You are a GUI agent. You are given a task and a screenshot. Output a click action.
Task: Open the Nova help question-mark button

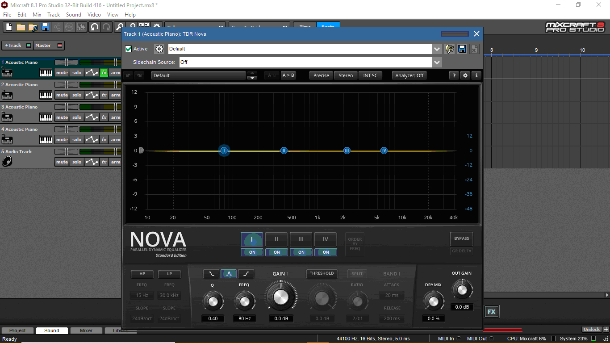pos(454,75)
